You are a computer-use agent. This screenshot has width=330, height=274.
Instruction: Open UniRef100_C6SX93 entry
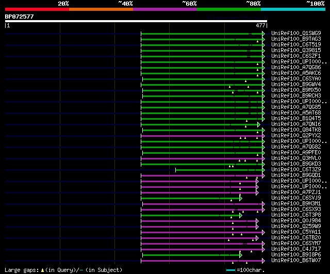[296, 209]
